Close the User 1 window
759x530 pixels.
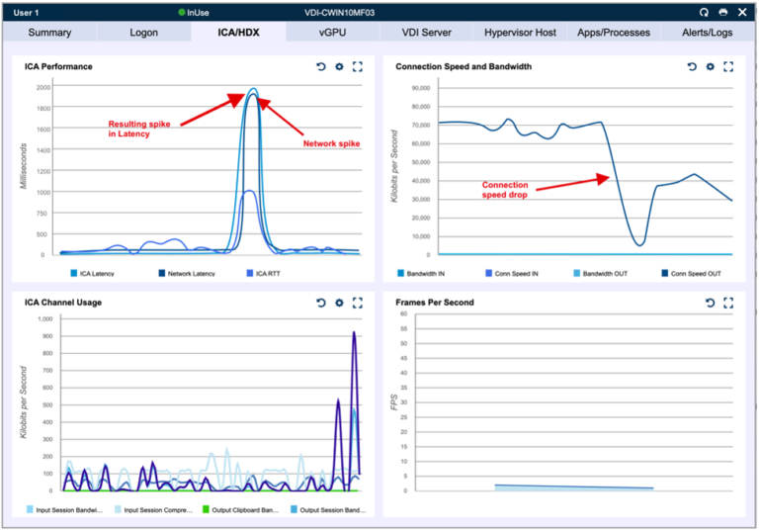742,12
